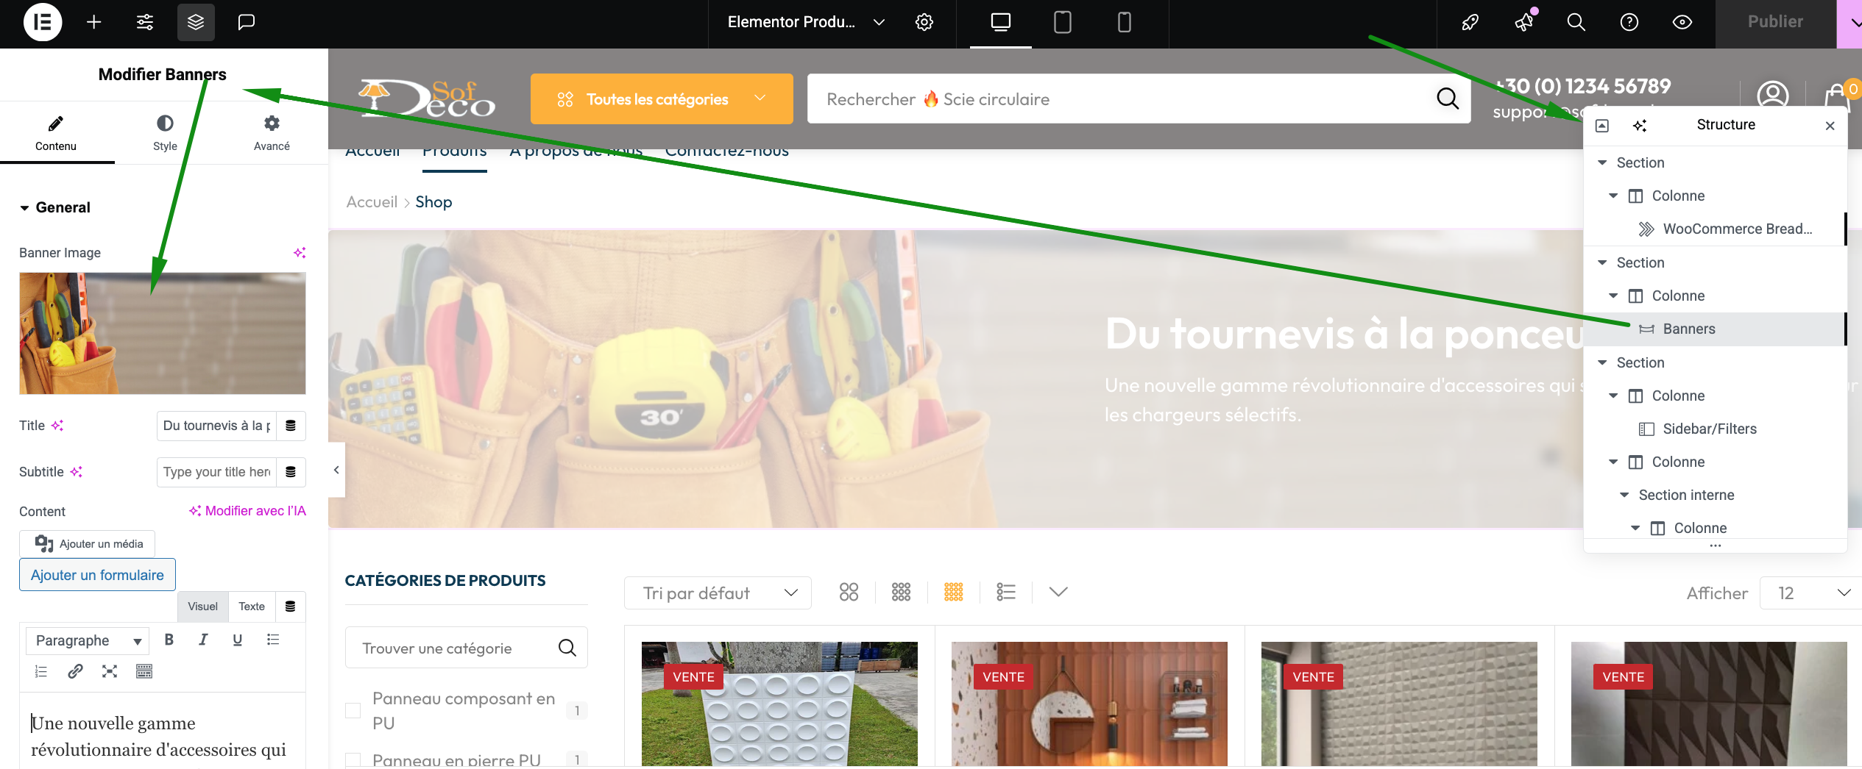1862x769 pixels.
Task: Open the help question mark icon
Action: click(1629, 22)
